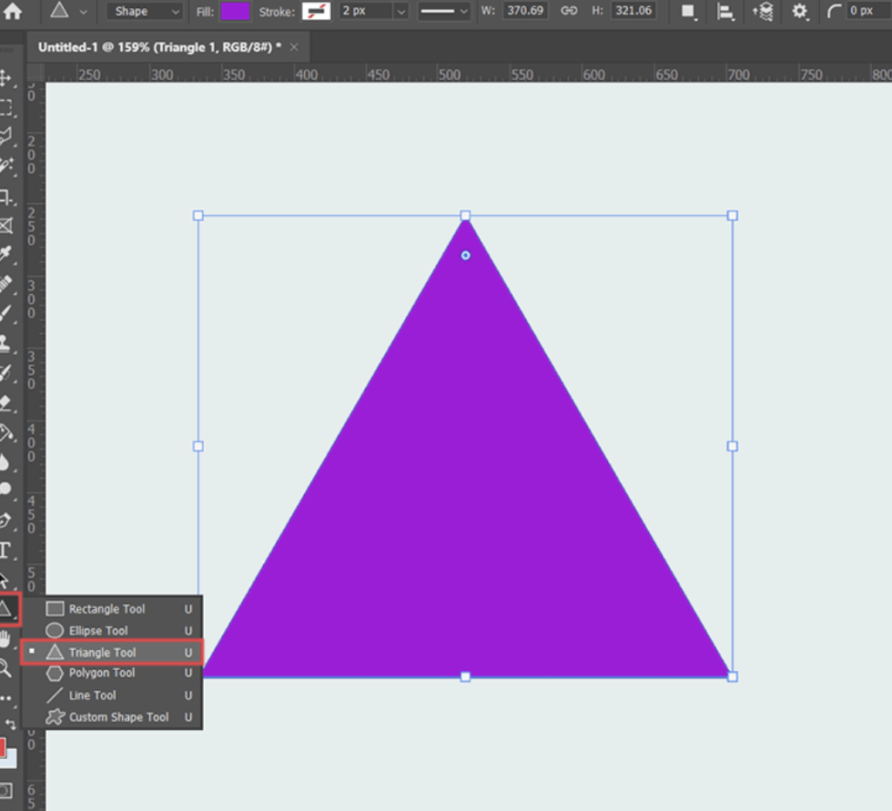The width and height of the screenshot is (892, 811).
Task: Swap foreground and background colors
Action: tap(10, 724)
